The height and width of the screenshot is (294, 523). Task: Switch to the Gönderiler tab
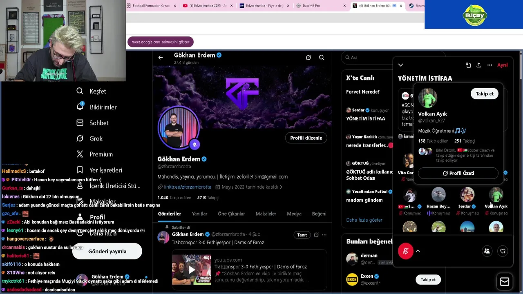[170, 214]
